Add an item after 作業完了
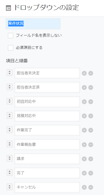 pyautogui.click(x=84, y=130)
